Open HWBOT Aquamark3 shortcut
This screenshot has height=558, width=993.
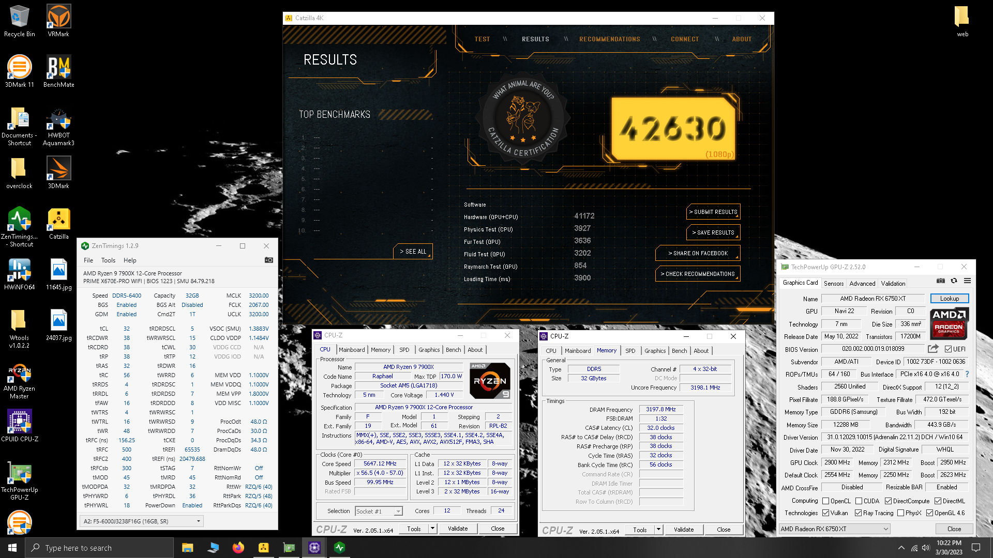click(58, 127)
